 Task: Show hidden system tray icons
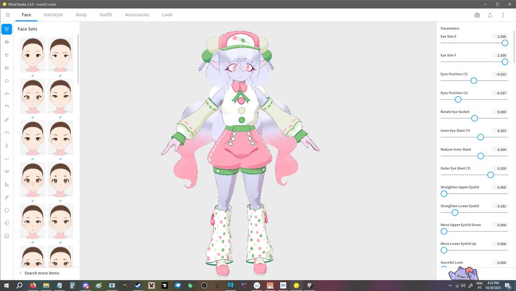pyautogui.click(x=450, y=285)
